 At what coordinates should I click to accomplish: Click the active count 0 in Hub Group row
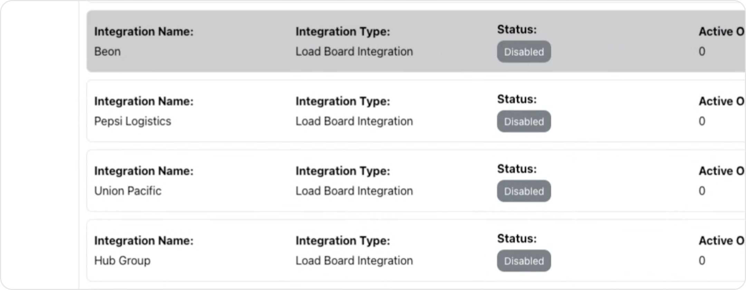point(702,261)
